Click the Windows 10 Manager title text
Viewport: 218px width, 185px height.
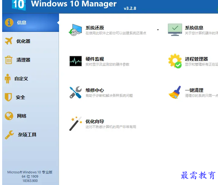(74, 4)
